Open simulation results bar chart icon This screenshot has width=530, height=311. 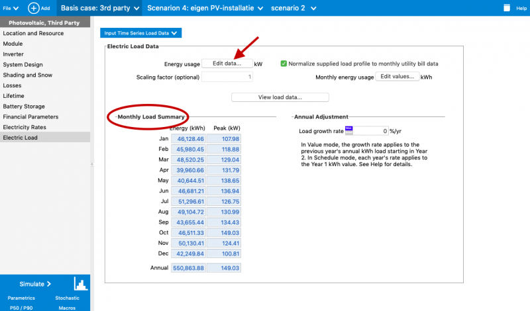click(81, 284)
